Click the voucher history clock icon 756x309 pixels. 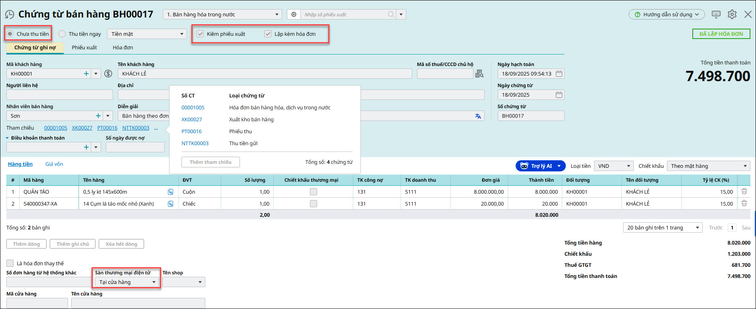tap(10, 15)
